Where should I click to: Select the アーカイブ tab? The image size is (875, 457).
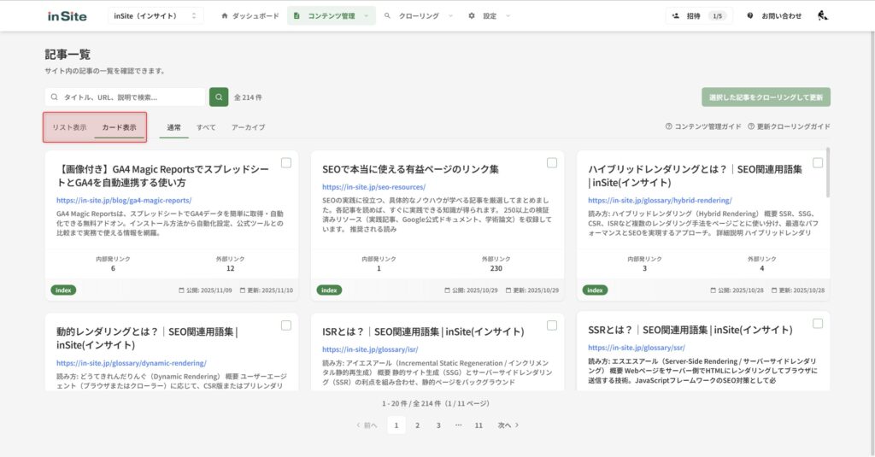click(249, 127)
